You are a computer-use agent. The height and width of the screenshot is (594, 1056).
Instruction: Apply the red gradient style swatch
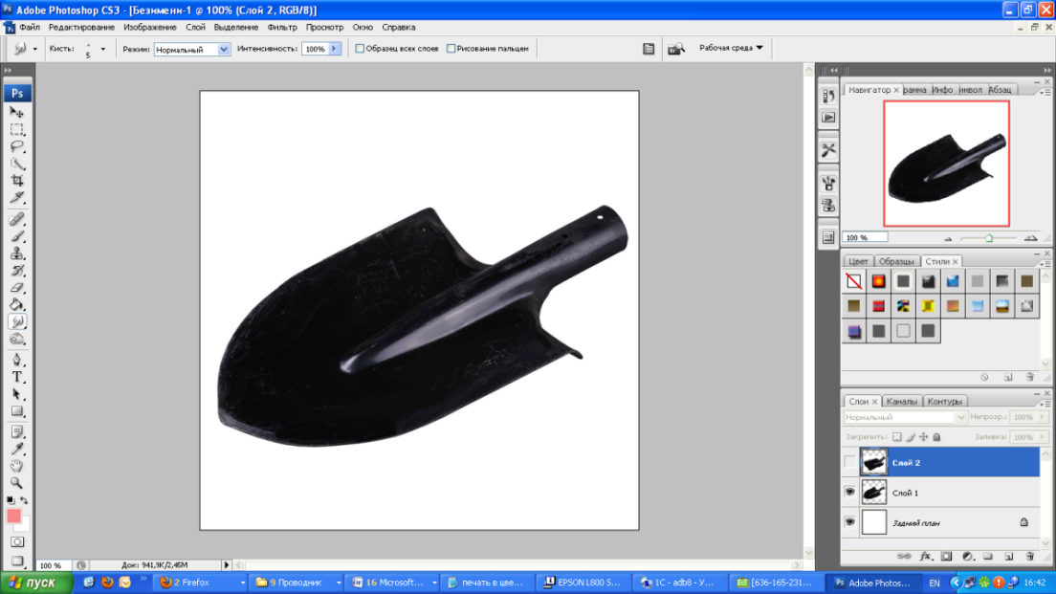(x=878, y=306)
